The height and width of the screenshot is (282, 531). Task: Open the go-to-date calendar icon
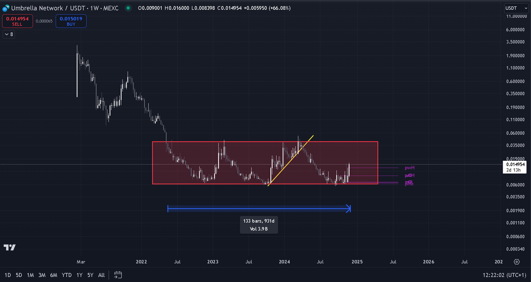118,275
